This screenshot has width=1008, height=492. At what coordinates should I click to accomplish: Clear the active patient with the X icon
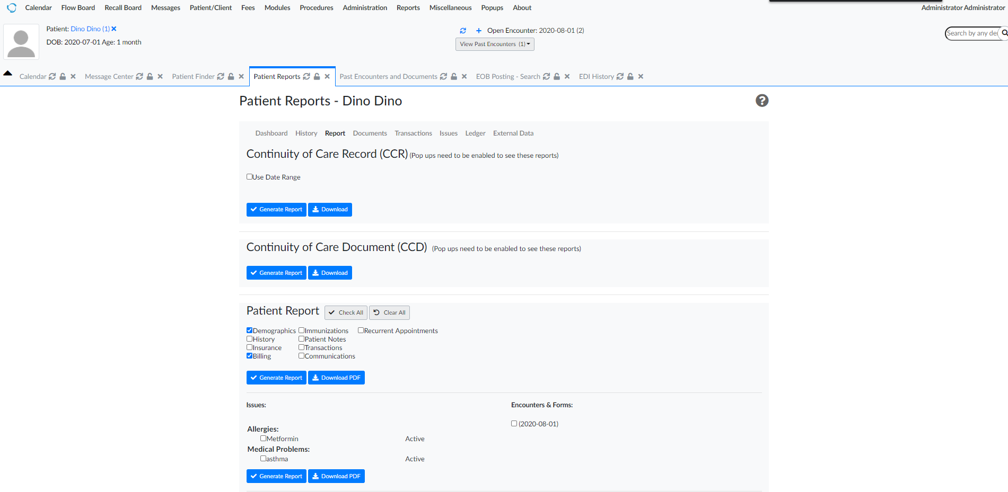point(113,28)
